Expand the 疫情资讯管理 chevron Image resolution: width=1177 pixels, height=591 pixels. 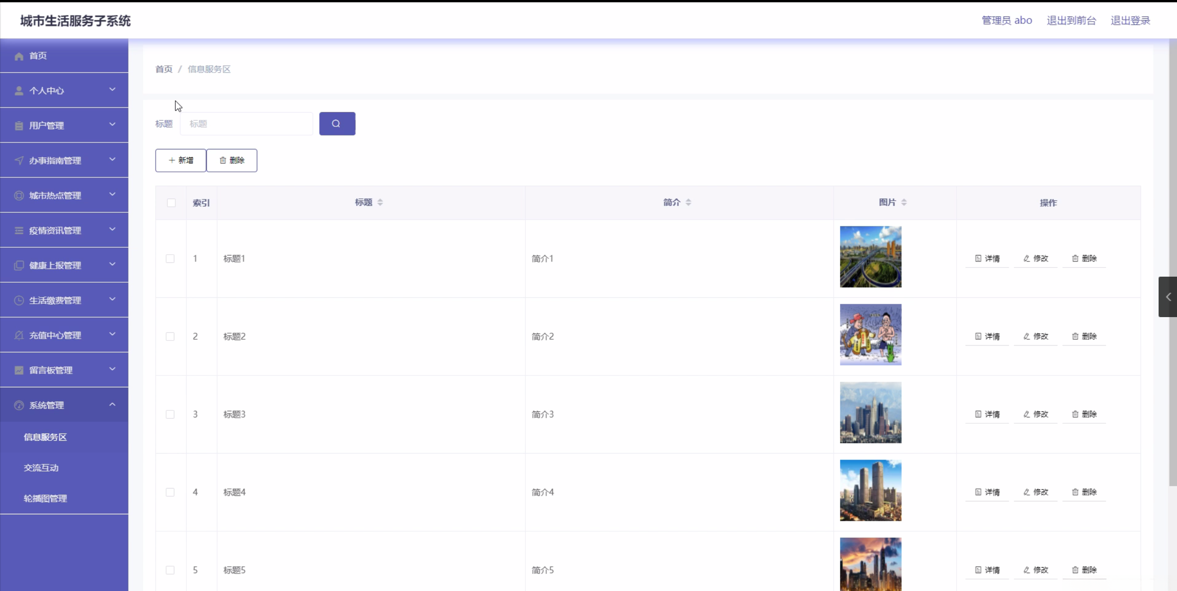coord(112,229)
